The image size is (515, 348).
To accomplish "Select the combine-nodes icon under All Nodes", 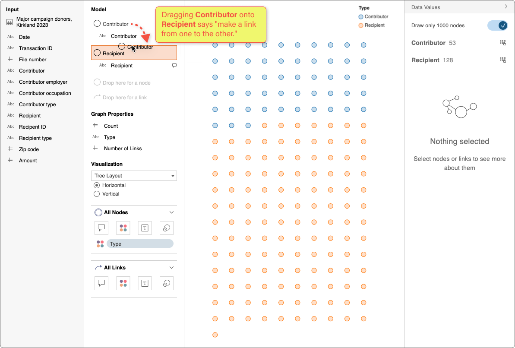I will 166,228.
